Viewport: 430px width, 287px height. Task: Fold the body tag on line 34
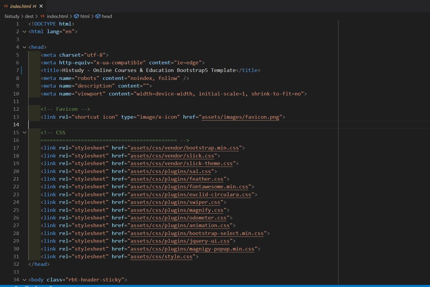[x=25, y=280]
